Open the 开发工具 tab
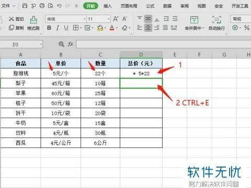 tap(240, 6)
